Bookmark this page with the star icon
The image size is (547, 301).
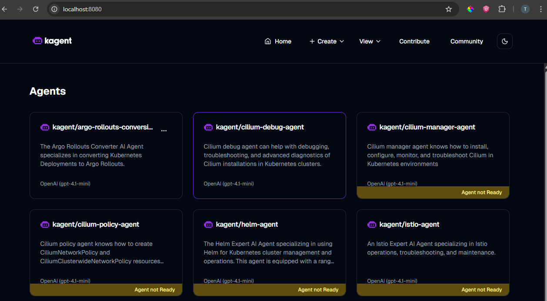click(x=449, y=9)
